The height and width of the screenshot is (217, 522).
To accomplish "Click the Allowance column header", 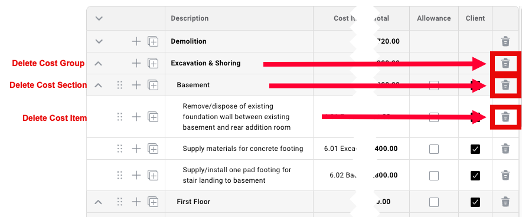I will 434,18.
